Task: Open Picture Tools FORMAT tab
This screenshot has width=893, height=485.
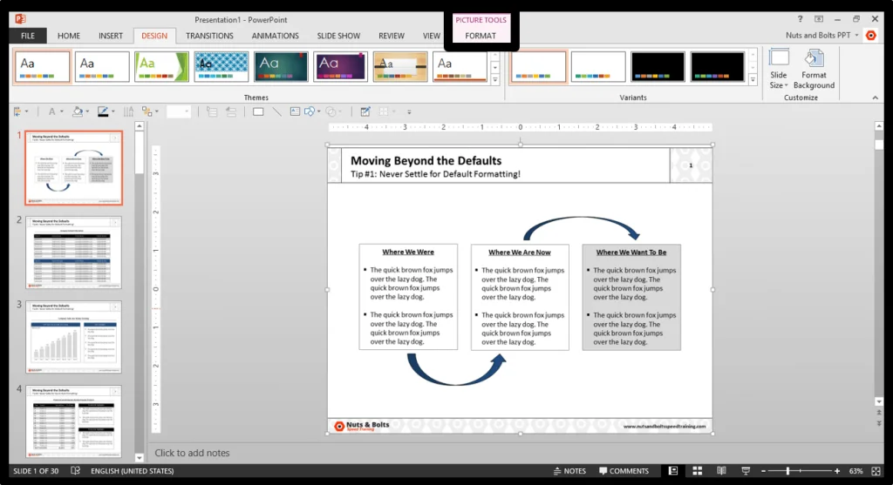Action: click(481, 35)
